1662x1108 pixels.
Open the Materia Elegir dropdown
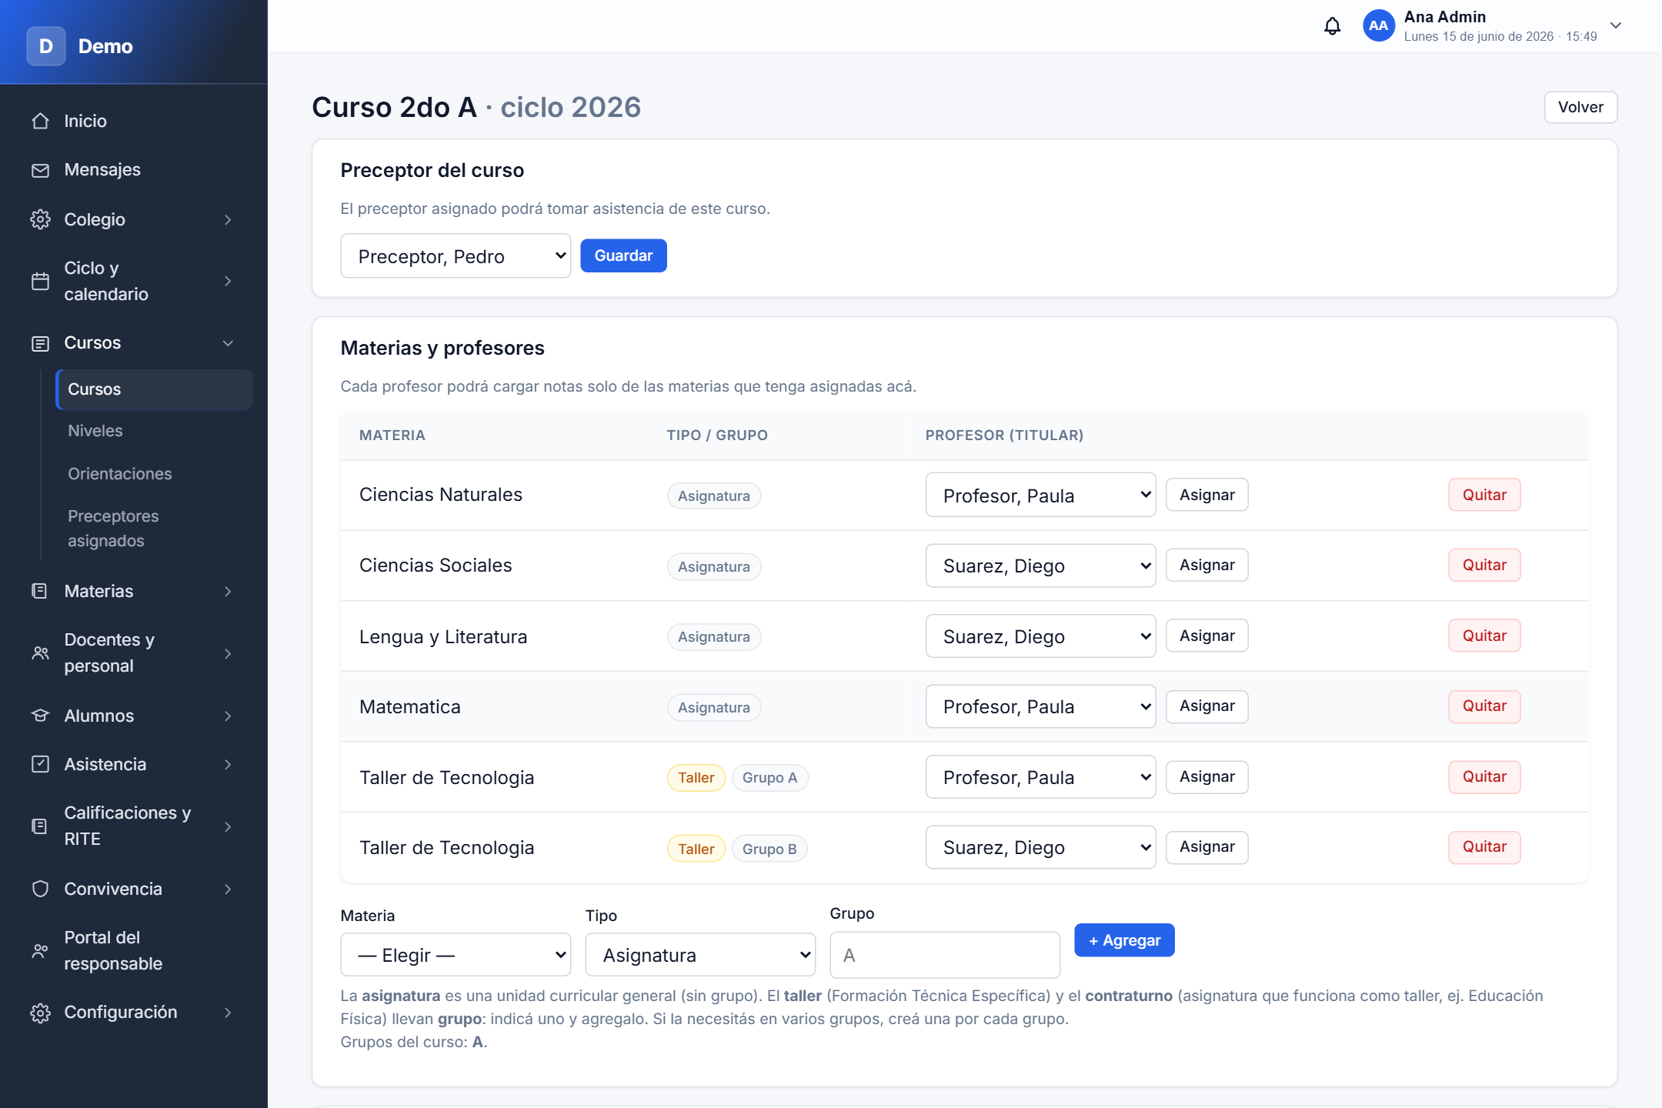456,955
